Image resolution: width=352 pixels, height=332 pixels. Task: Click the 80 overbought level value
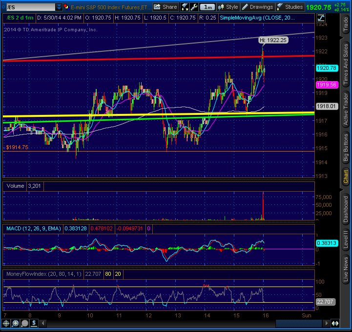tap(108, 274)
